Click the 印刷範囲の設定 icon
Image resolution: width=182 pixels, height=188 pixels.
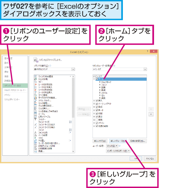tap(35, 148)
